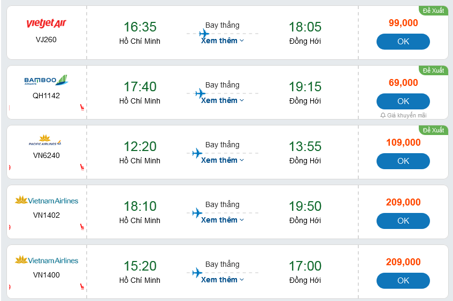
Task: Confirm OK for flight VN1400 at 15:20
Action: click(x=403, y=281)
